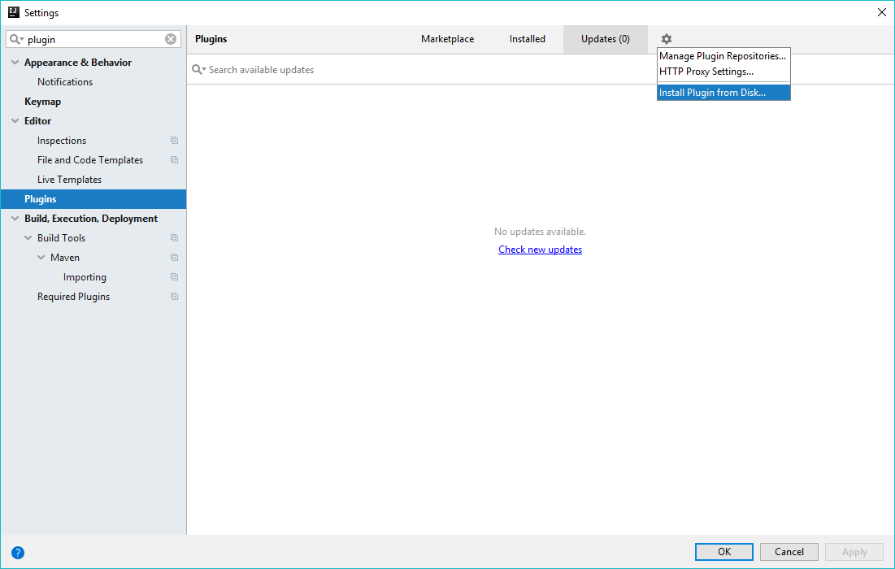
Task: Open Manage Plugin Repositories option
Action: 722,56
